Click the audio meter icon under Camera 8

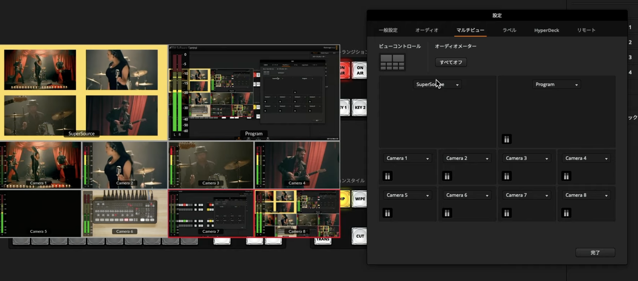[566, 213]
